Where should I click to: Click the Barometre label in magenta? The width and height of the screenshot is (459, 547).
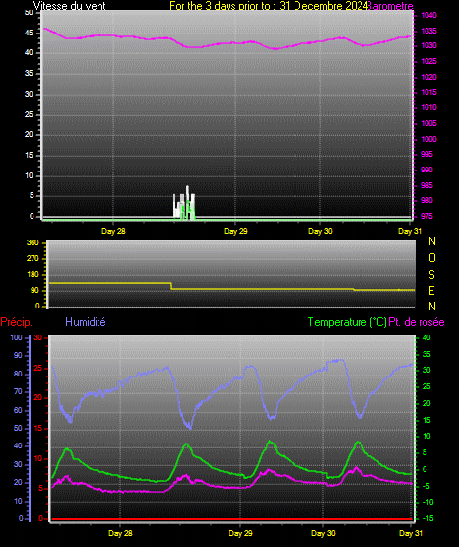[391, 6]
